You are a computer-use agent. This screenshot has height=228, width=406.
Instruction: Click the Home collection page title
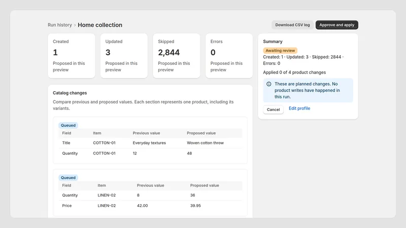pyautogui.click(x=100, y=25)
